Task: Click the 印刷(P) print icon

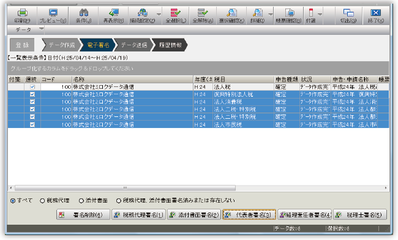Action: click(22, 13)
